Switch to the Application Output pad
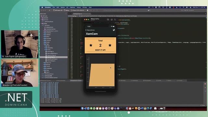This screenshot has width=208, height=117. tap(76, 81)
